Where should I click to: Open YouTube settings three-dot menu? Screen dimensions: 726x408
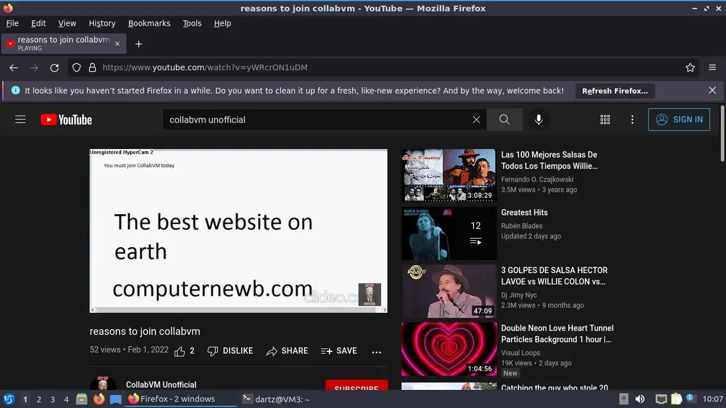coord(632,120)
